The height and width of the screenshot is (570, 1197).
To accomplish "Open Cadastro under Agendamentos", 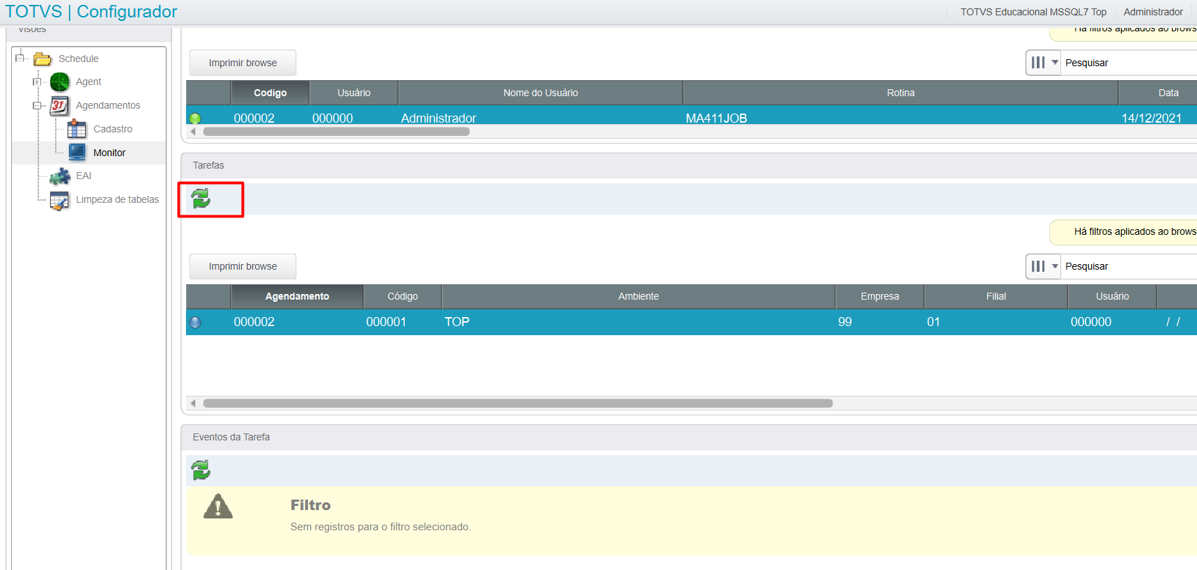I will (113, 129).
